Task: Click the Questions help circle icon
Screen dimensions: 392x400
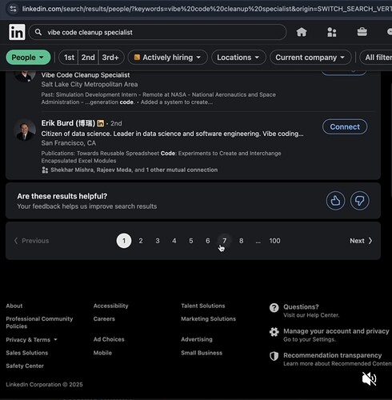Action: [274, 308]
